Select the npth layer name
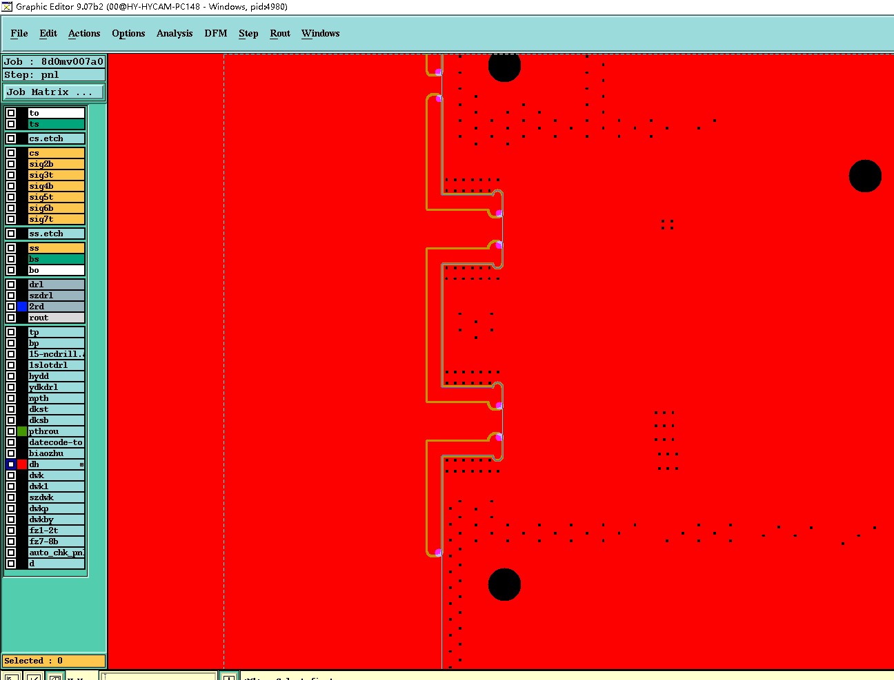Image resolution: width=894 pixels, height=680 pixels. pos(57,398)
